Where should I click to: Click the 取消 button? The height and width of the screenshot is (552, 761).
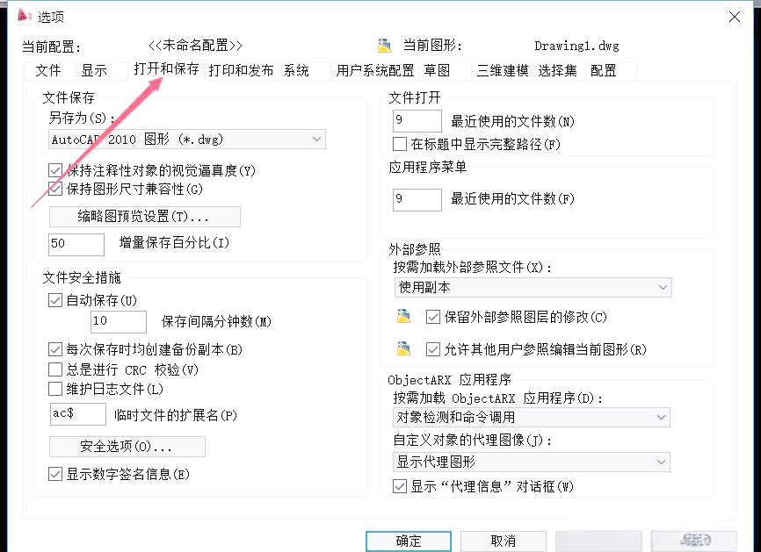(x=504, y=541)
